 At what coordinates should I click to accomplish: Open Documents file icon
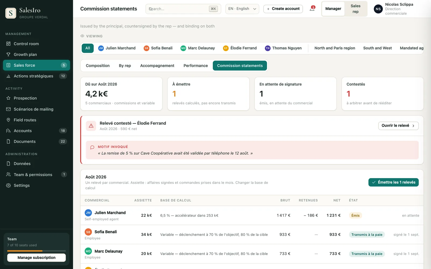8,141
